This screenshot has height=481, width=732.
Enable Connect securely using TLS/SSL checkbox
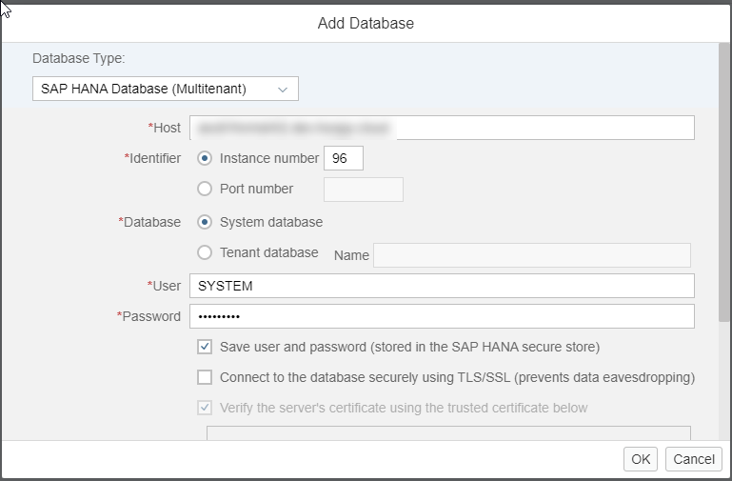(205, 377)
